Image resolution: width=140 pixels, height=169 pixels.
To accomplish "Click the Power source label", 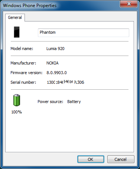I will (x=50, y=102).
